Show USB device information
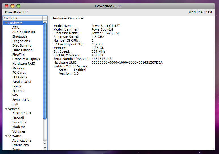Viewport: 219px width, 154px height. pos(15,104)
